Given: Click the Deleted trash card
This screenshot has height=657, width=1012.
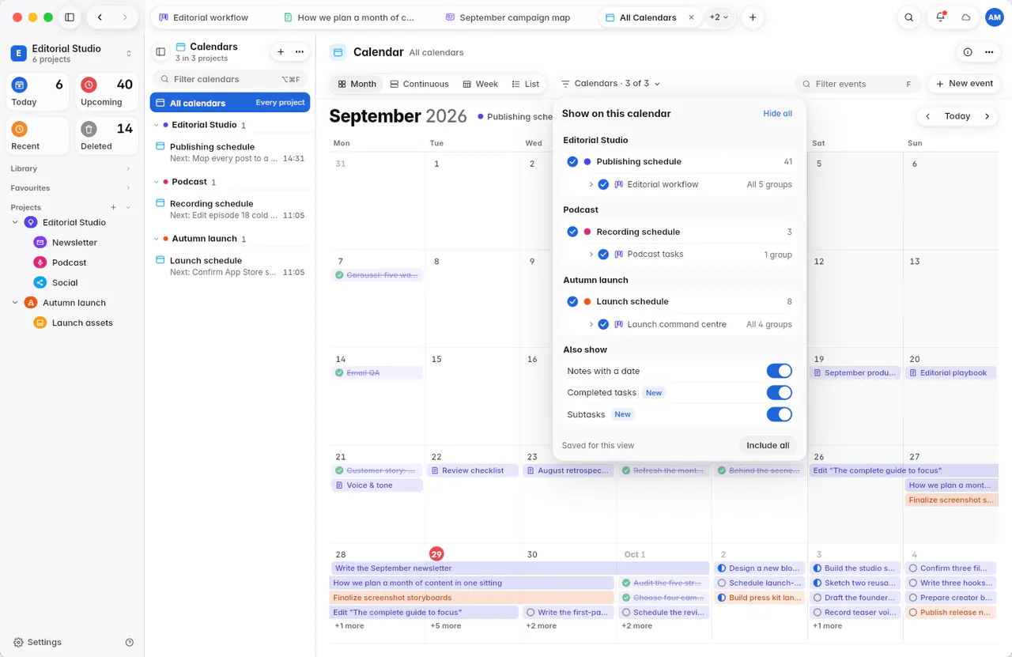Looking at the screenshot, I should click(x=107, y=135).
